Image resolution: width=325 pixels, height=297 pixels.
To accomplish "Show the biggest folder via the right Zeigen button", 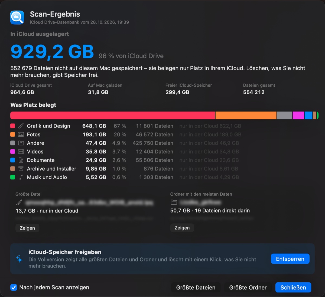I will [182, 228].
